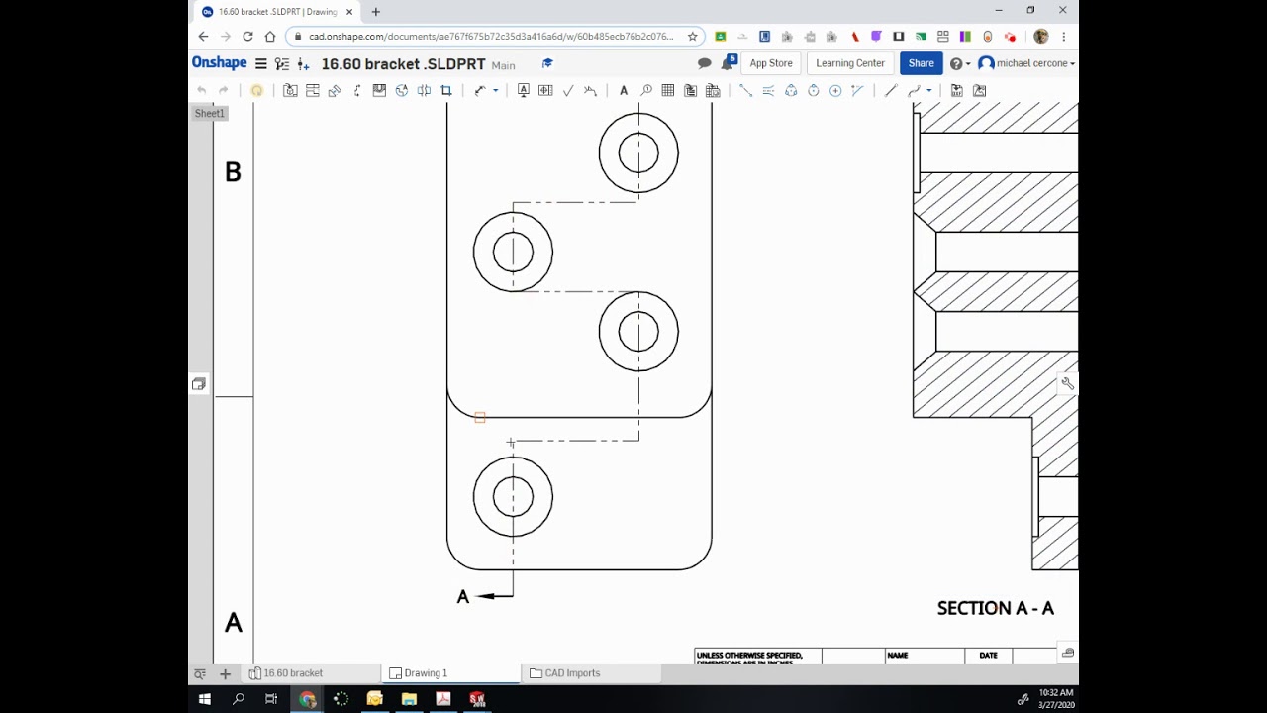Image resolution: width=1267 pixels, height=713 pixels.
Task: Open the michael cercone account menu
Action: point(1026,63)
